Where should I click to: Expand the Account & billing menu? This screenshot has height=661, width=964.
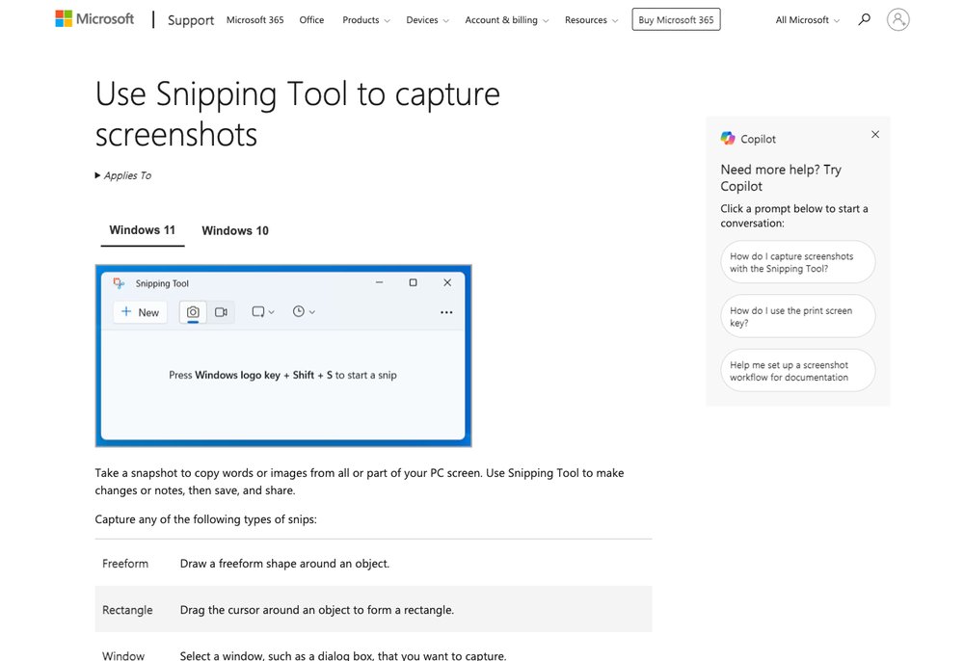(507, 20)
